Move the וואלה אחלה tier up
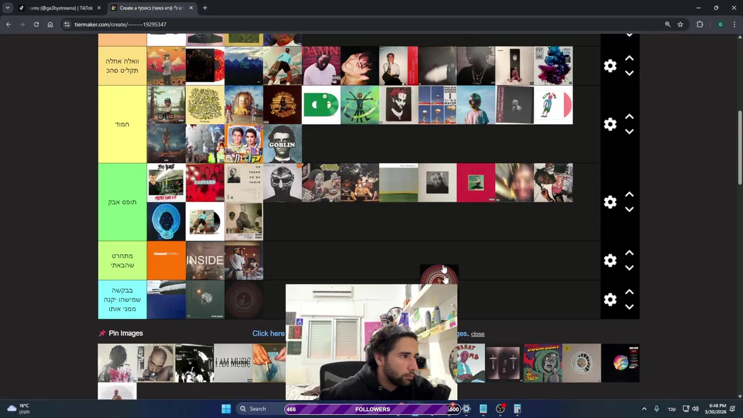Screen dimensions: 743x418 coord(629,59)
